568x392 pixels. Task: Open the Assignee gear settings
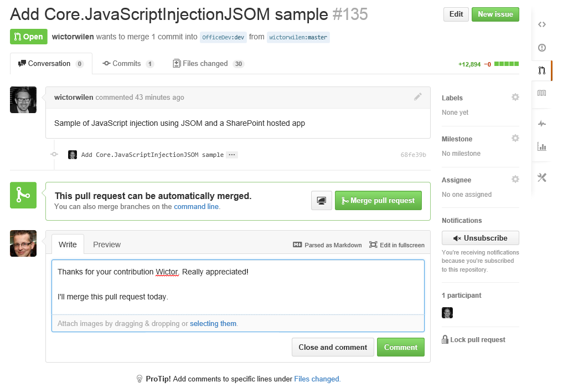[515, 180]
